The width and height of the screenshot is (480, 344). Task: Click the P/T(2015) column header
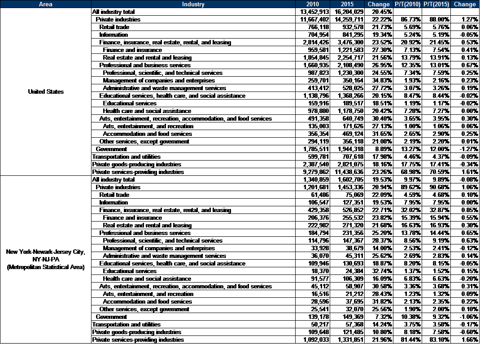[436, 4]
